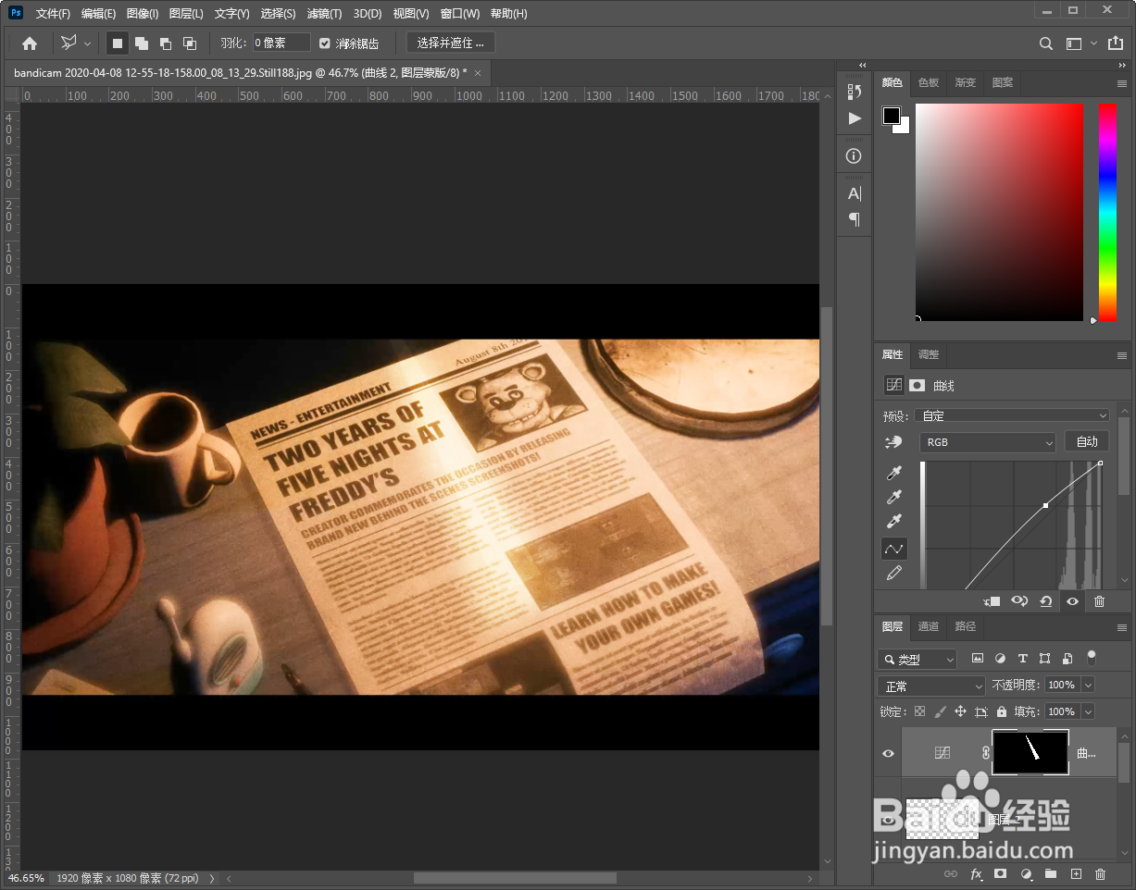
Task: Click the foreground color swatch
Action: coord(891,116)
